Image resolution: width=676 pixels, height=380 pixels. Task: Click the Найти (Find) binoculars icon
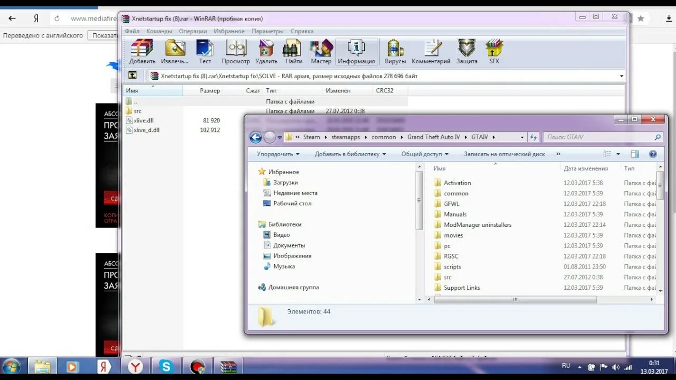pos(294,52)
